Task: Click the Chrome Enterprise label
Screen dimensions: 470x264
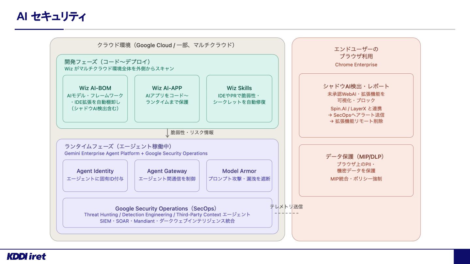Action: tap(356, 65)
